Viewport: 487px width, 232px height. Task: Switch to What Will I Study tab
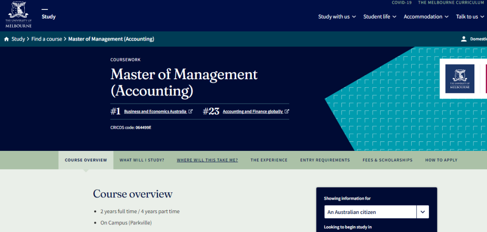142,160
